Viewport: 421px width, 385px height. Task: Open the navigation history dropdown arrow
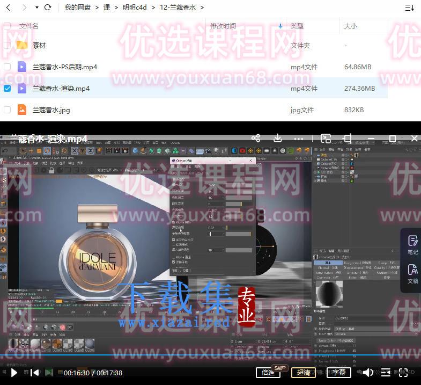click(x=37, y=8)
